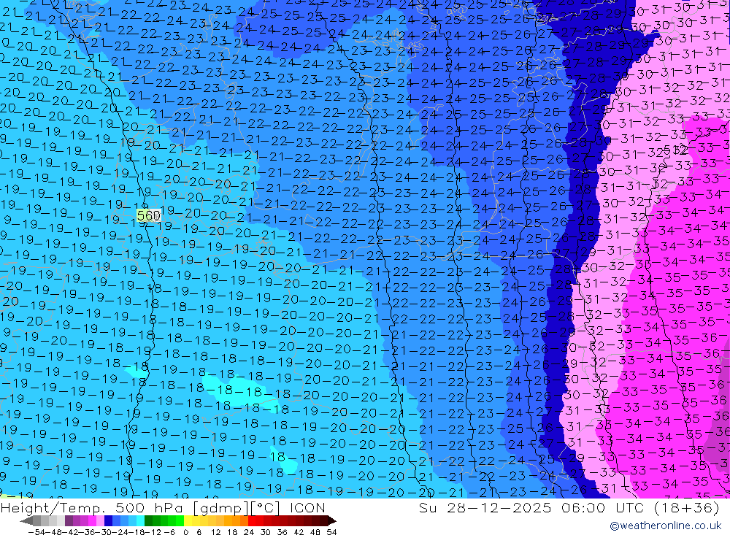Pick the dark green legend swatch at -12
This screenshot has width=730, height=535.
pyautogui.click(x=148, y=521)
